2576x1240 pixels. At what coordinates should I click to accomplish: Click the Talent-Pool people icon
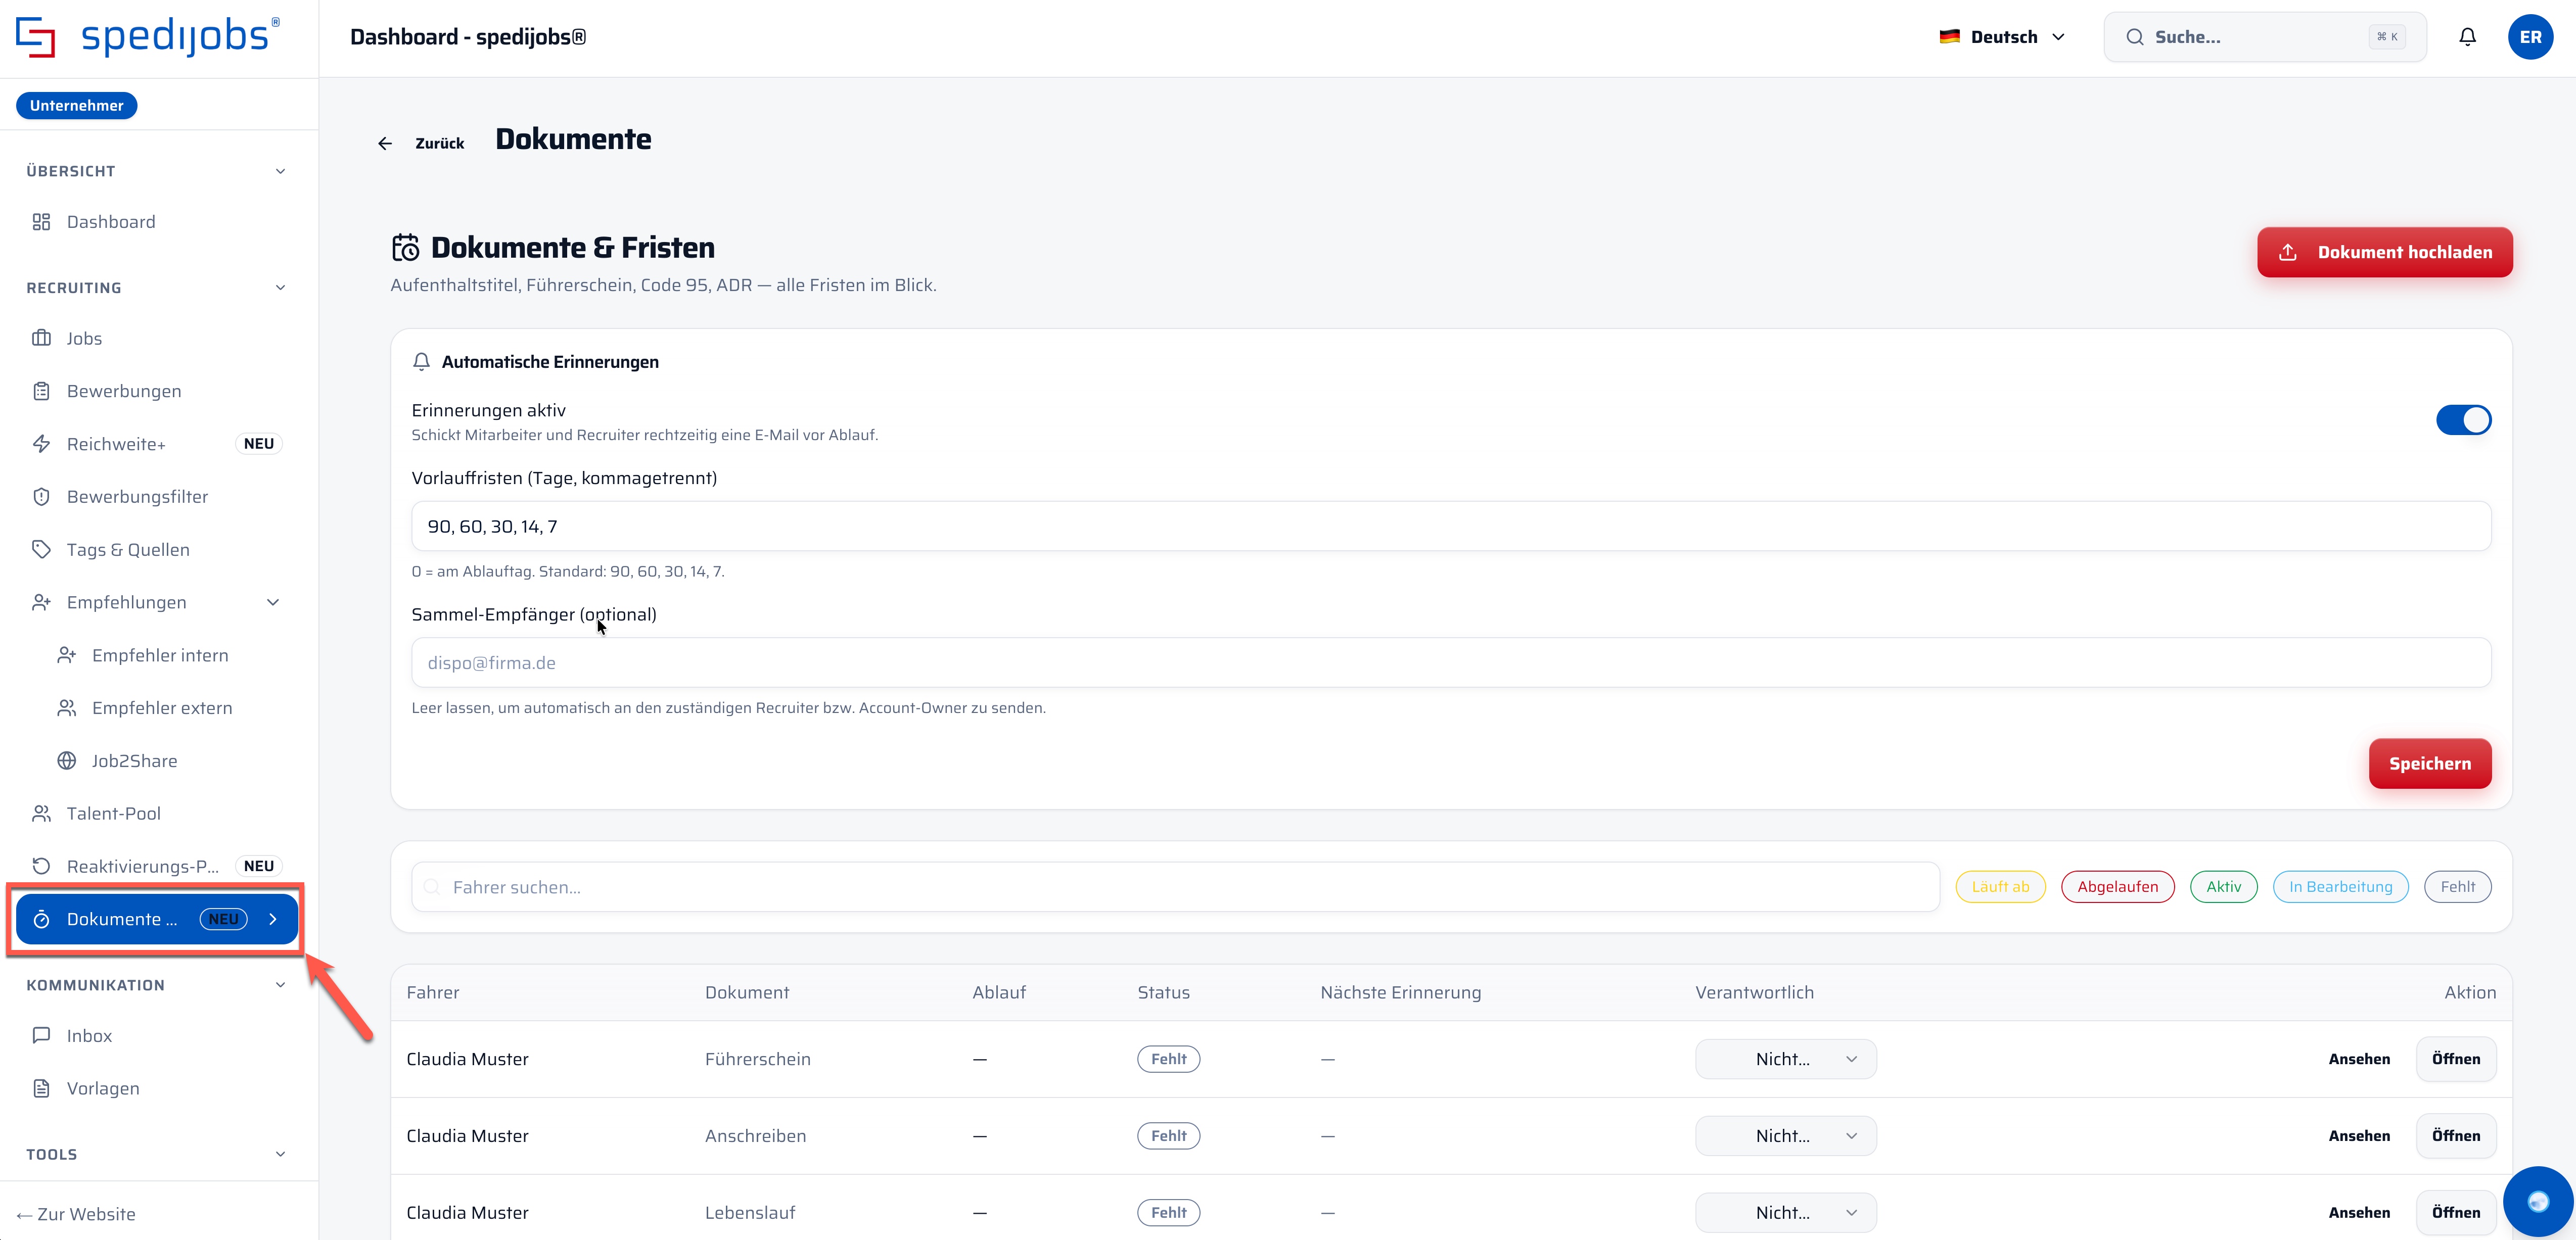click(x=41, y=814)
